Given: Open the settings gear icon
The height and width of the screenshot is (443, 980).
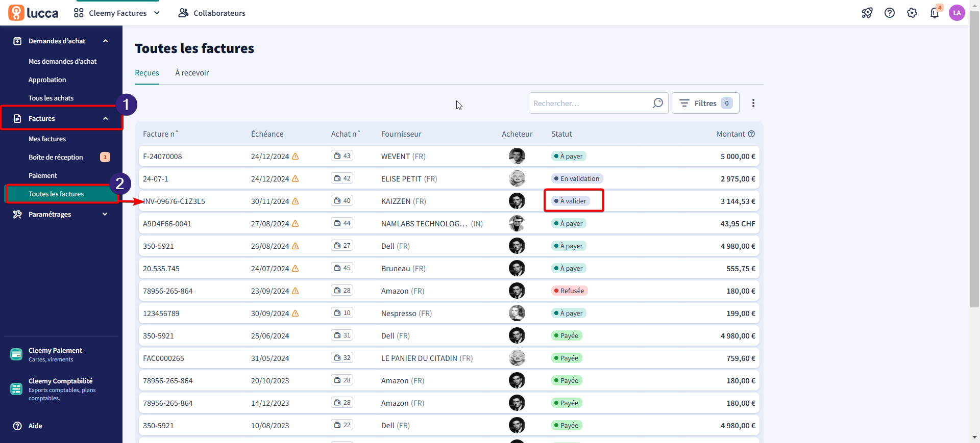Looking at the screenshot, I should [912, 13].
